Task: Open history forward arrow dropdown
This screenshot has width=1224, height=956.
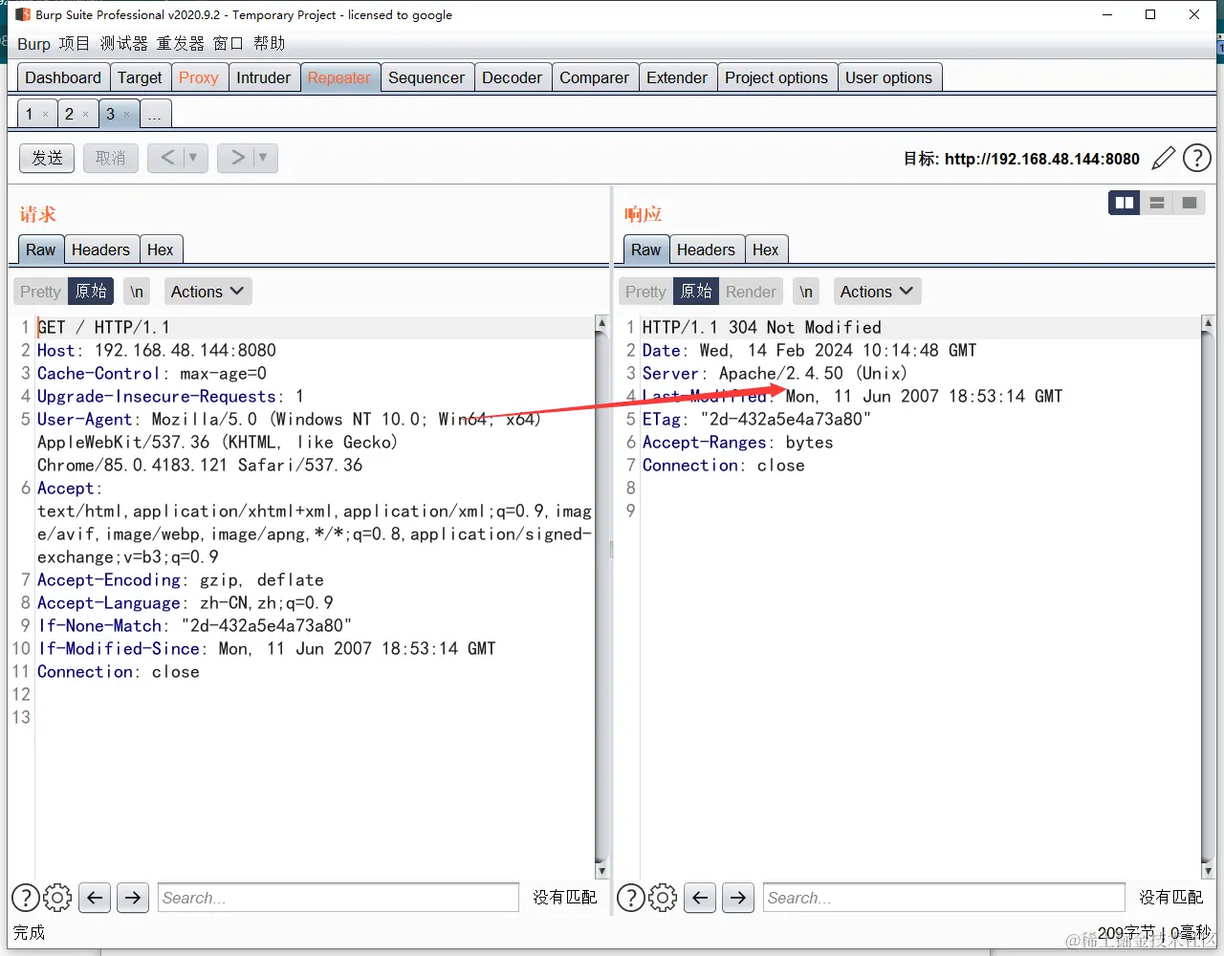Action: click(263, 158)
